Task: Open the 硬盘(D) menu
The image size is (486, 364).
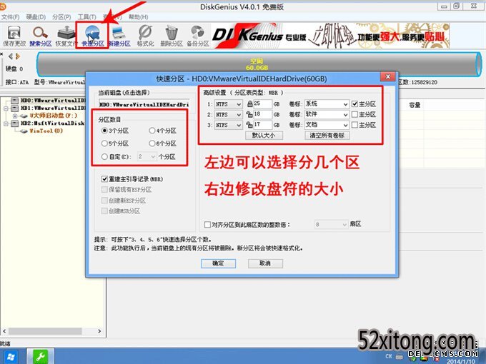Action: pyautogui.click(x=36, y=16)
